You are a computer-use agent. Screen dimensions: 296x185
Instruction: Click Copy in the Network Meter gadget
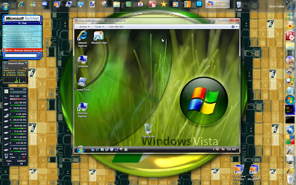click(x=25, y=68)
